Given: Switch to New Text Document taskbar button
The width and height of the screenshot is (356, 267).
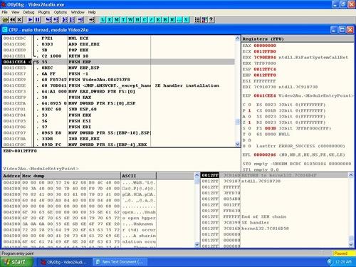Looking at the screenshot, I should click(120, 262).
